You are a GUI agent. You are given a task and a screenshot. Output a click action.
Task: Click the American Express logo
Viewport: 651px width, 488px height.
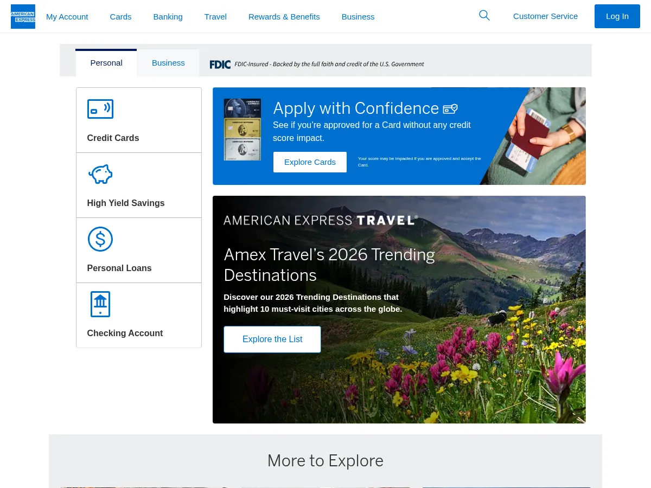(23, 16)
